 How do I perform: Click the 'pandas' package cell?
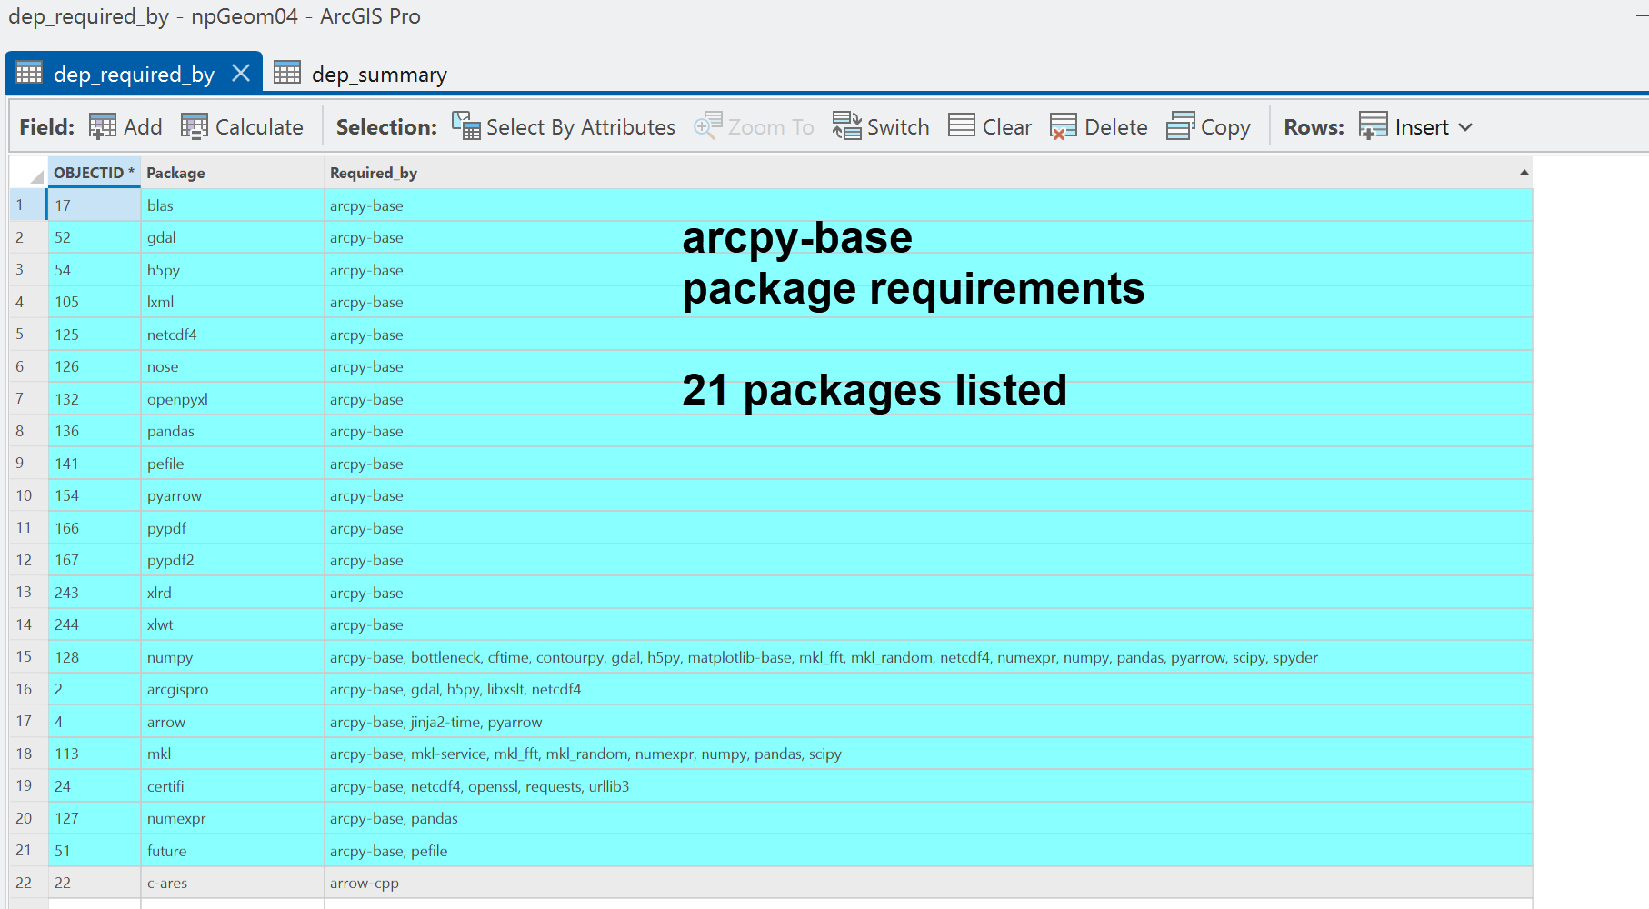coord(233,431)
